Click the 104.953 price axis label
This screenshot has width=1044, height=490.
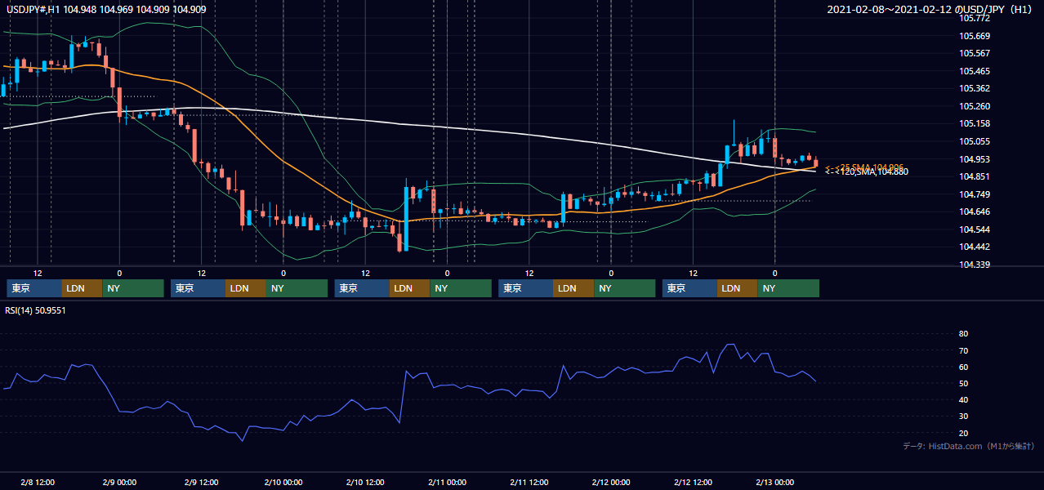(975, 159)
